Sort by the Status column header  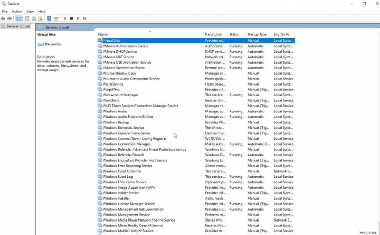(237, 34)
